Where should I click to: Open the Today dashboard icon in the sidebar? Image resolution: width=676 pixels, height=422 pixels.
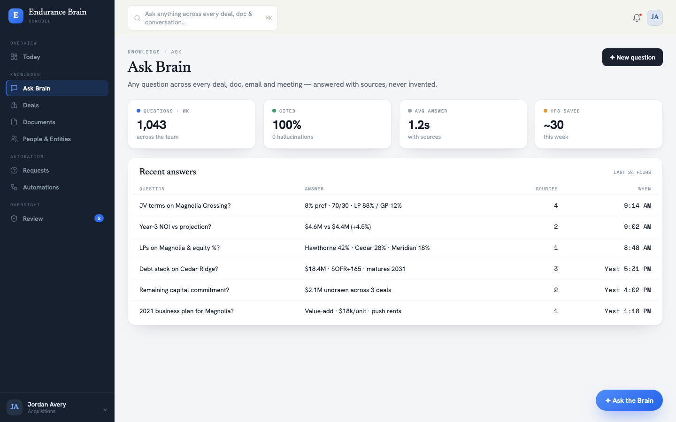14,57
